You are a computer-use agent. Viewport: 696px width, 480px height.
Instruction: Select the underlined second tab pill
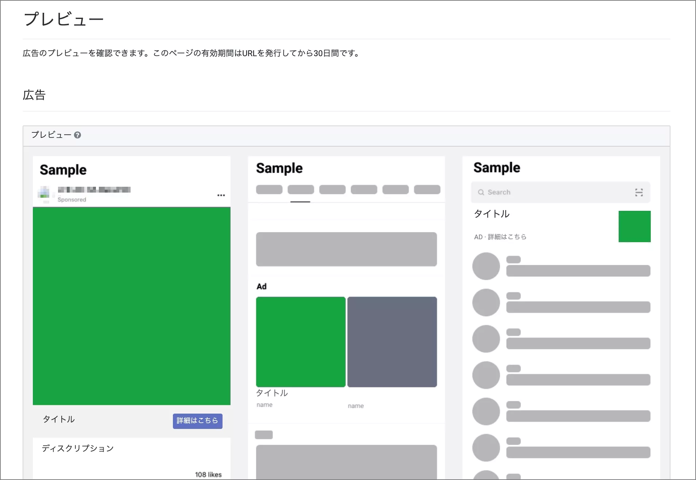point(301,190)
